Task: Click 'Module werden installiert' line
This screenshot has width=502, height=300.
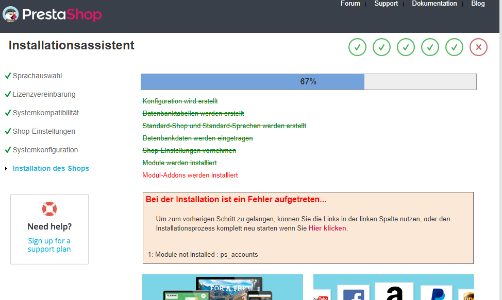Action: tap(179, 163)
